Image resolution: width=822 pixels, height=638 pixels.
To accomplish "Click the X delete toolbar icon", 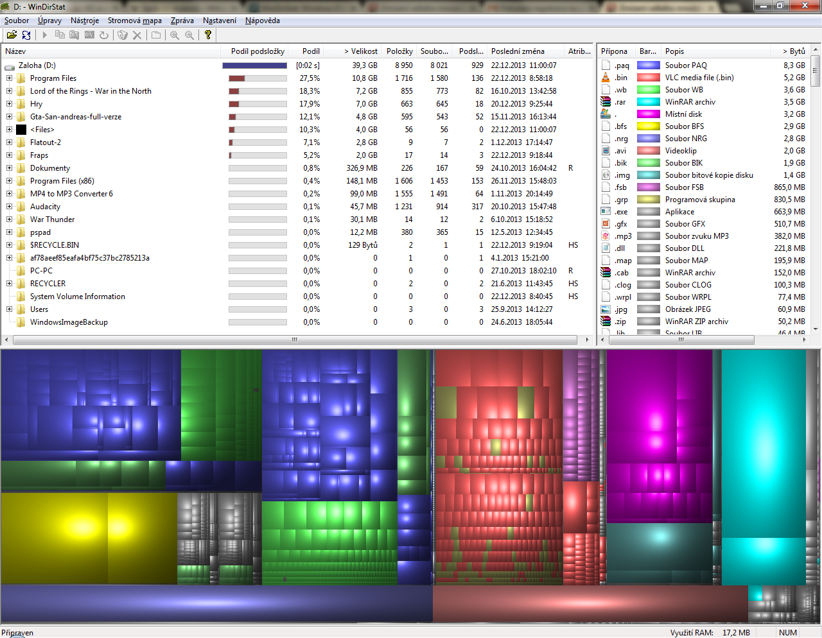I will [x=137, y=35].
